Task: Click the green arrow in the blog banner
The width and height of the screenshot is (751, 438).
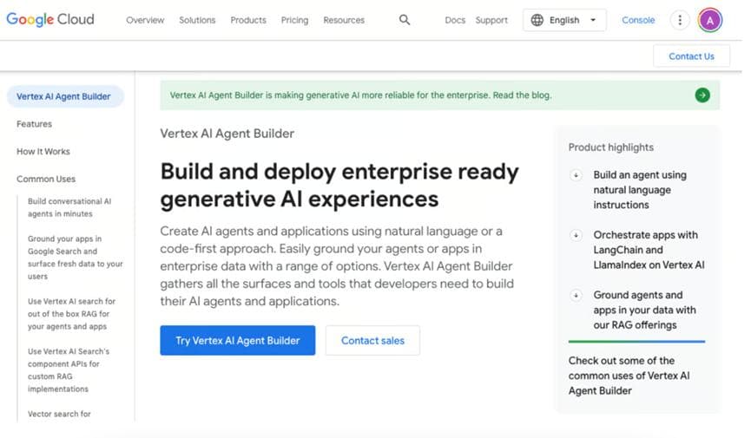Action: (x=702, y=95)
